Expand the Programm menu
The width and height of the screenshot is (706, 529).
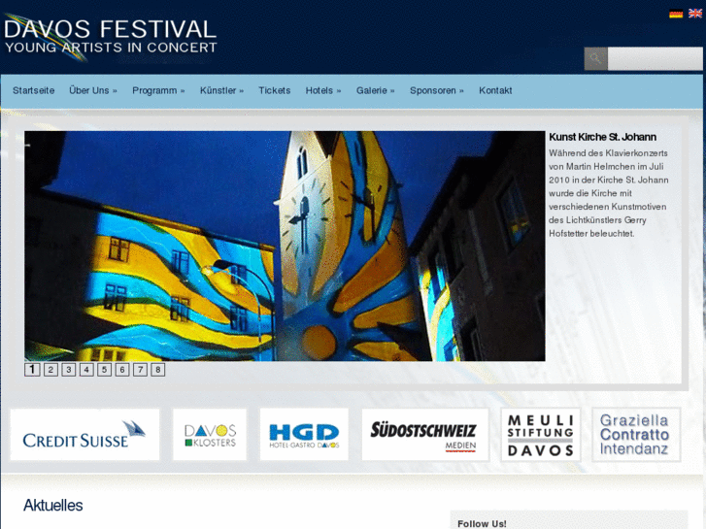coord(158,90)
